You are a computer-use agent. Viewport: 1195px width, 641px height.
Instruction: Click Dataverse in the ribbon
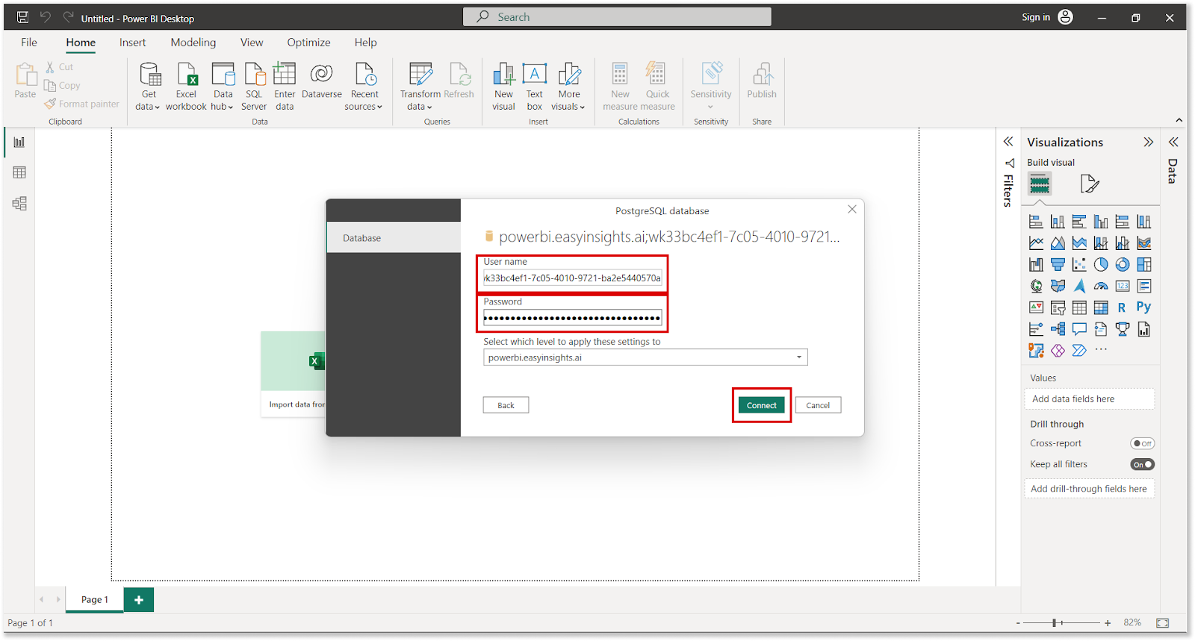click(x=322, y=81)
